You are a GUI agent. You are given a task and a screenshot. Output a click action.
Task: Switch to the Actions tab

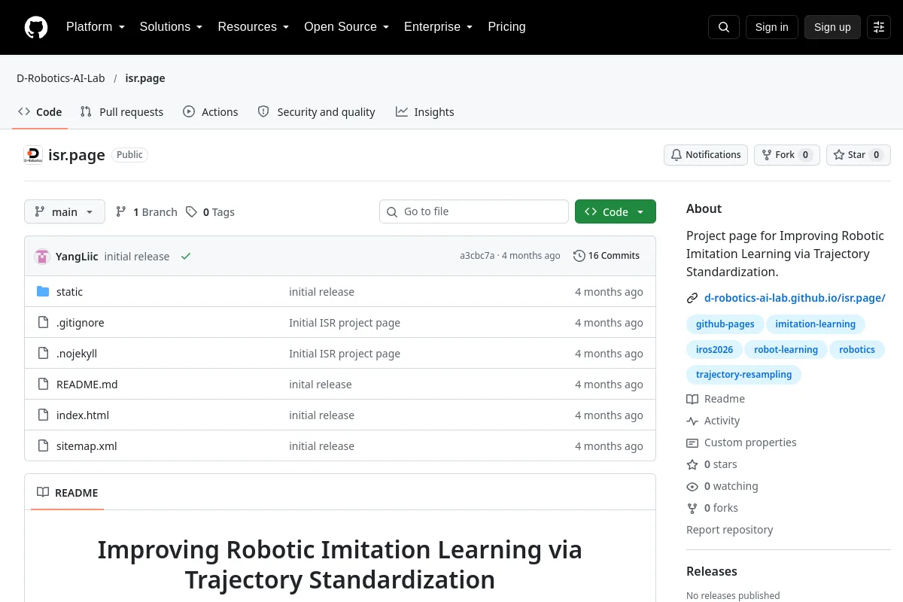pyautogui.click(x=211, y=112)
